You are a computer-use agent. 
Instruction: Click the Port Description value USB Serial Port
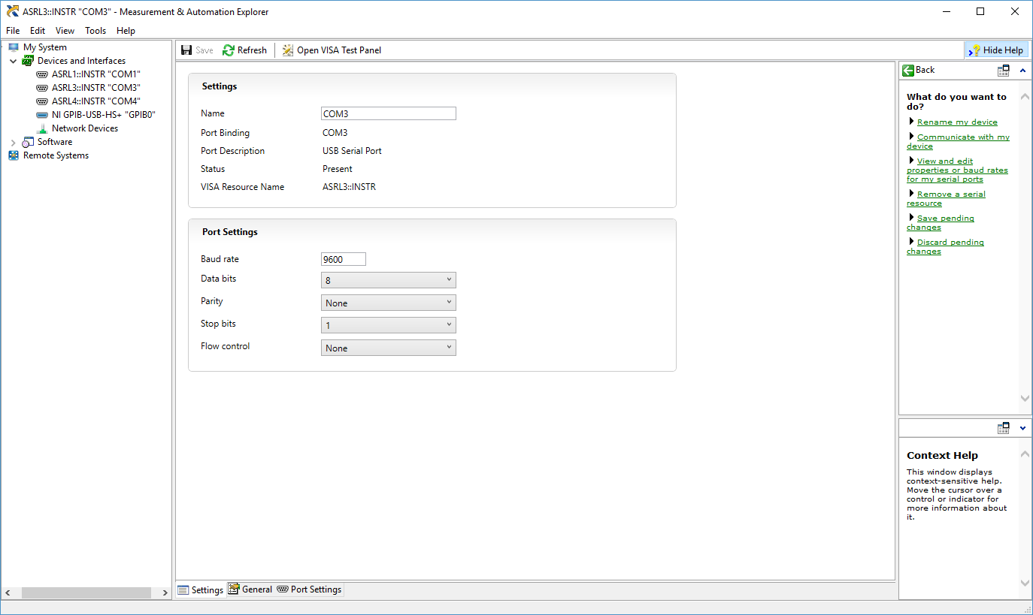pos(352,151)
